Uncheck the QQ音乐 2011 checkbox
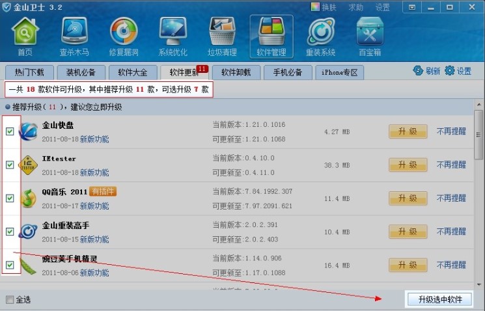This screenshot has width=485, height=311. click(10, 198)
